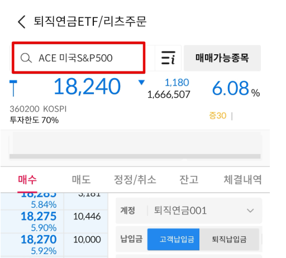Image resolution: width=286 pixels, height=258 pixels.
Task: Tap the search magnifier icon
Action: click(26, 58)
